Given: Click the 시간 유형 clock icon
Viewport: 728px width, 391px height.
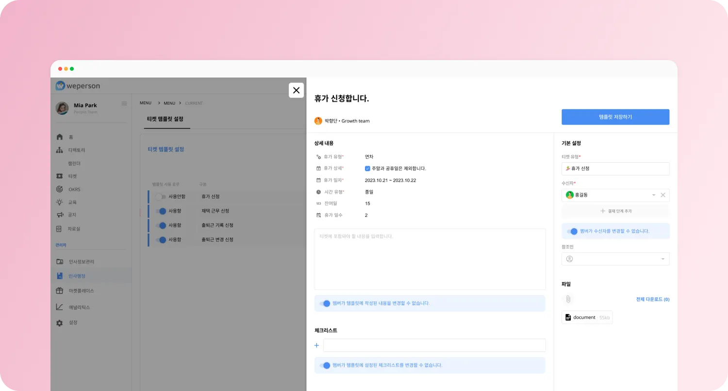Looking at the screenshot, I should 318,192.
